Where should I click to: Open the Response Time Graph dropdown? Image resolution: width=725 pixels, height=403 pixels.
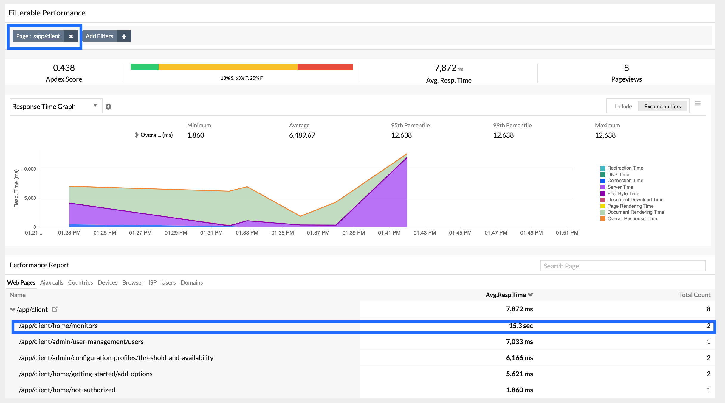[55, 106]
